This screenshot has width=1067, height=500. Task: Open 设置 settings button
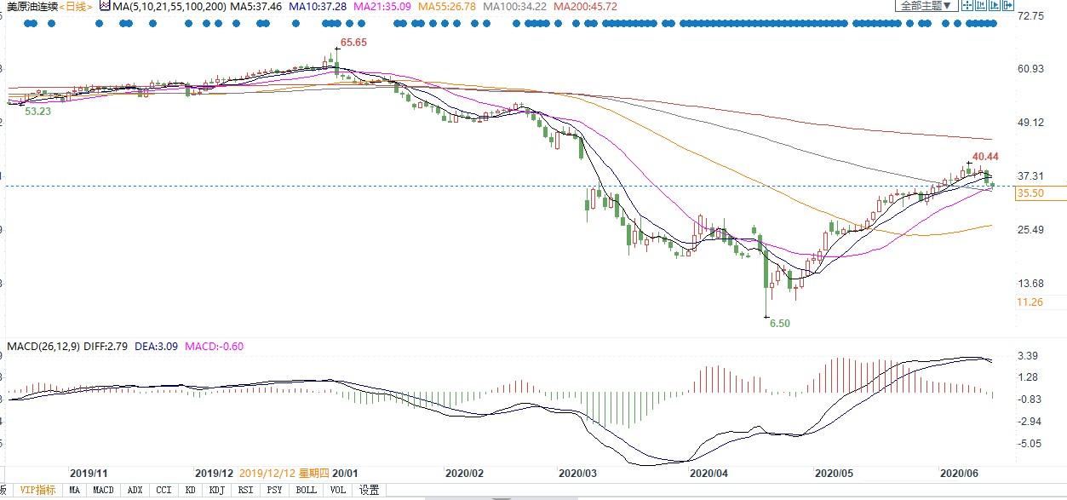pyautogui.click(x=369, y=490)
